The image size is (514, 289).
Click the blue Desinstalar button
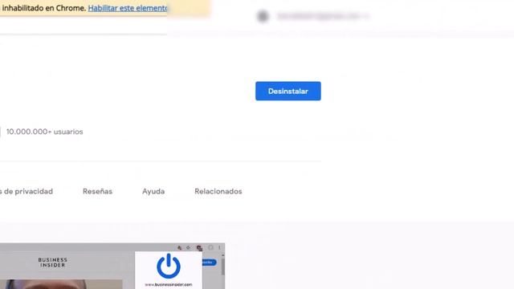click(x=288, y=91)
